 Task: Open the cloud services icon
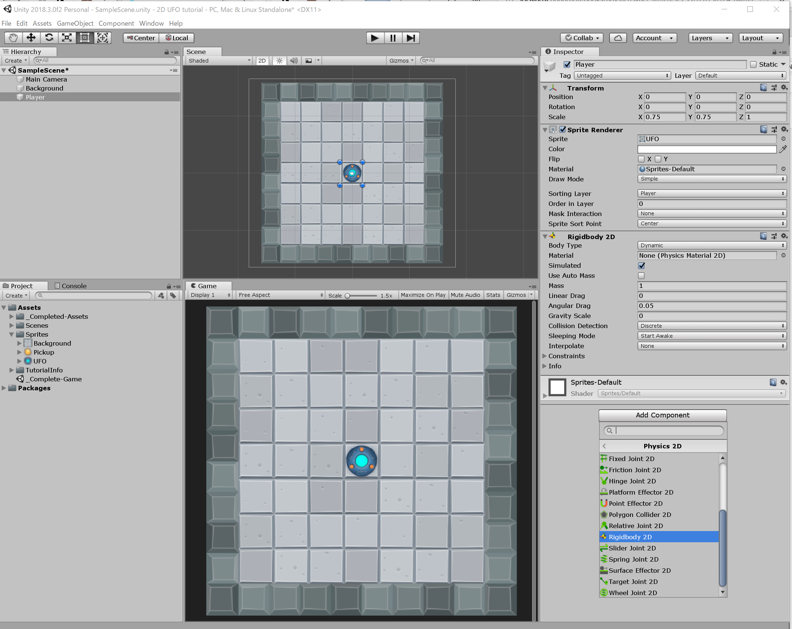coord(618,38)
